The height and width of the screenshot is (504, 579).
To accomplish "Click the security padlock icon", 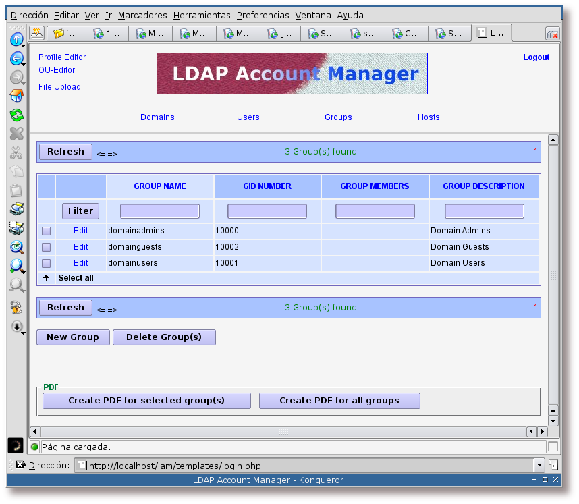I will pyautogui.click(x=16, y=308).
